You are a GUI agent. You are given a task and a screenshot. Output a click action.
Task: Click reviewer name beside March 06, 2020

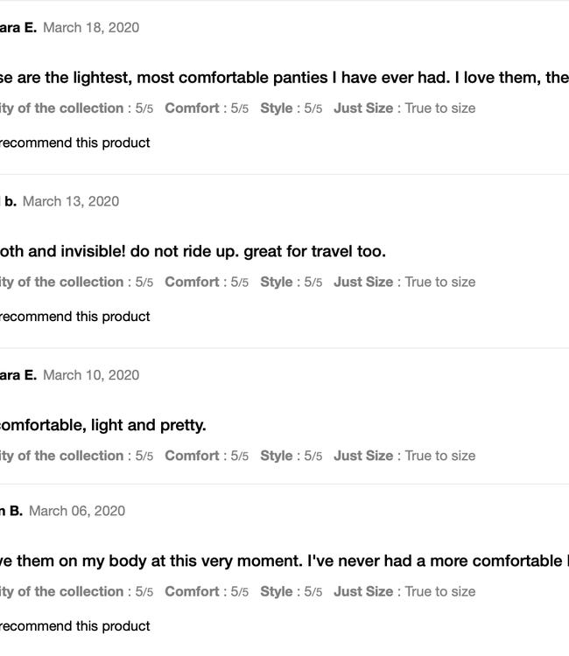point(11,511)
